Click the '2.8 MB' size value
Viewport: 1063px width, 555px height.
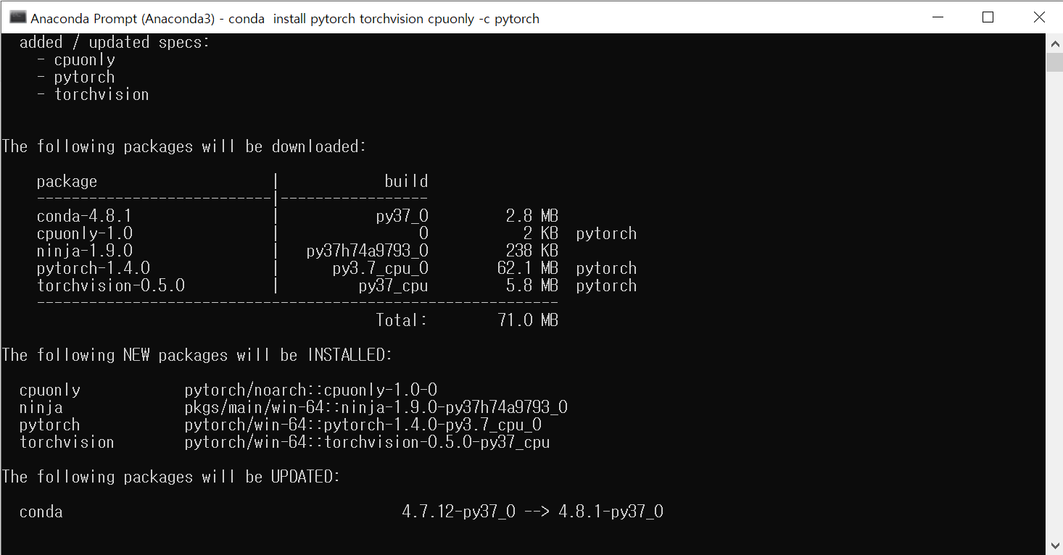coord(532,216)
